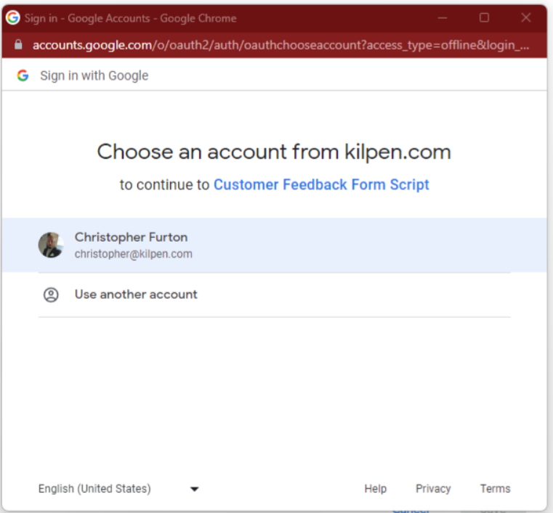The height and width of the screenshot is (513, 553).
Task: Open the Privacy link
Action: click(433, 489)
